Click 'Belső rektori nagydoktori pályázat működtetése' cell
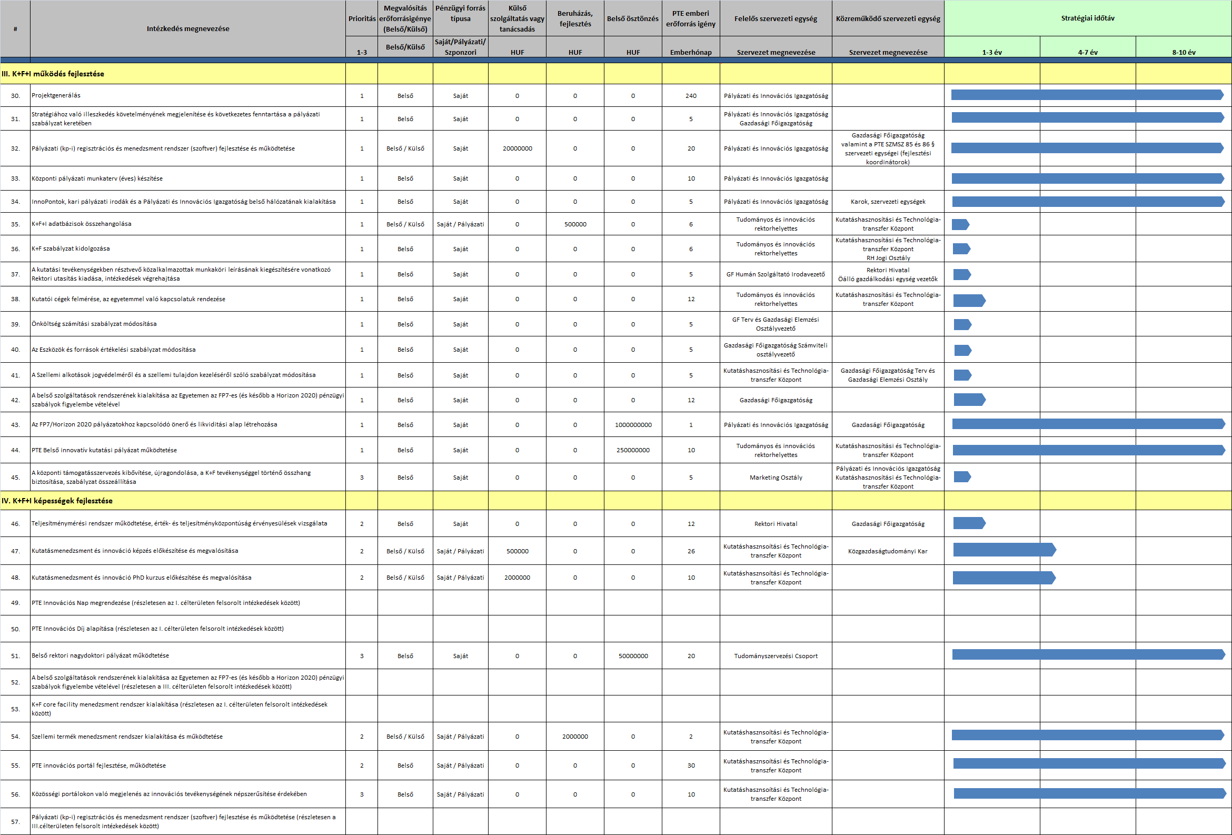The width and height of the screenshot is (1232, 835). coord(187,656)
